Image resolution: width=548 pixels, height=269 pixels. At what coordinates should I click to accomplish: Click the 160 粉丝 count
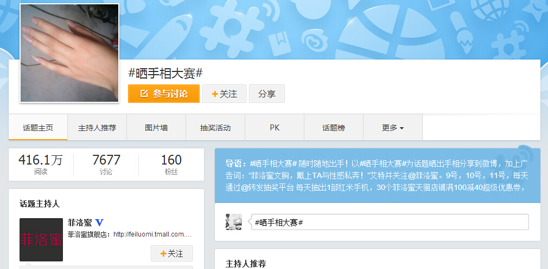(x=171, y=165)
